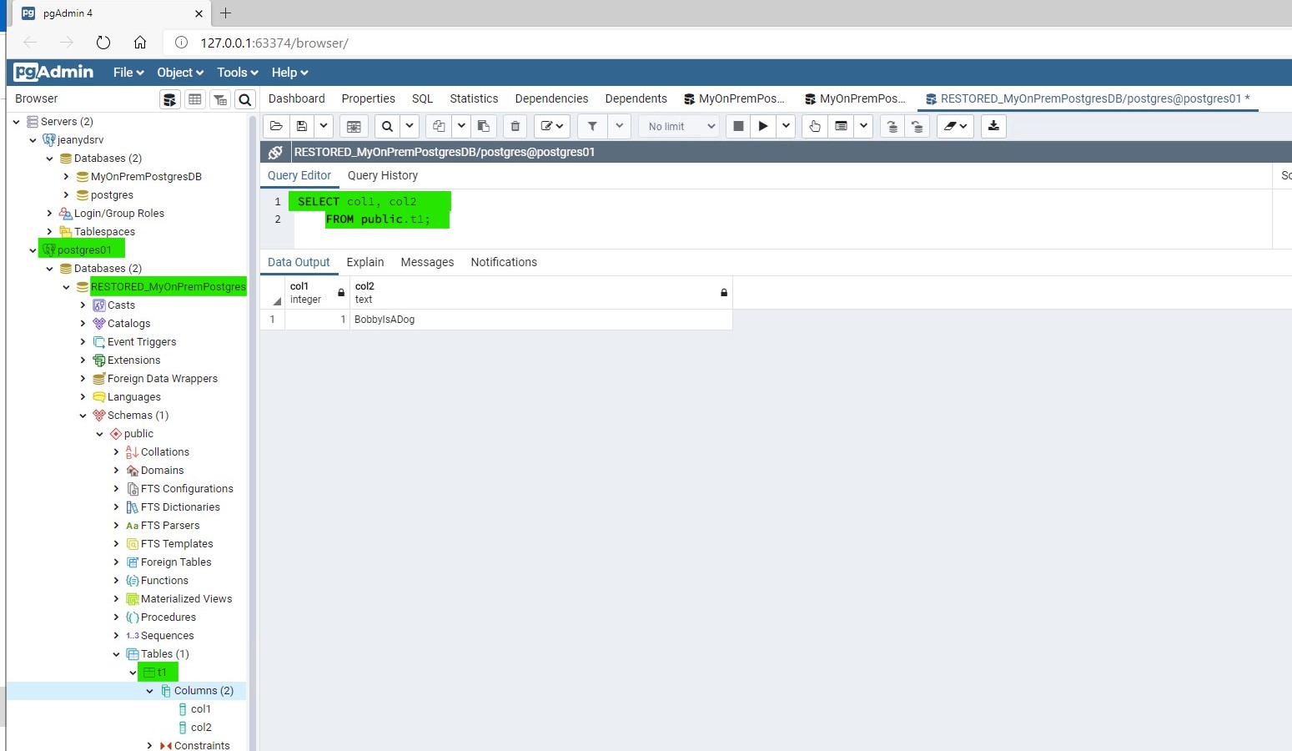The image size is (1292, 751).
Task: Open the Edit pencil dropdown
Action: click(552, 126)
